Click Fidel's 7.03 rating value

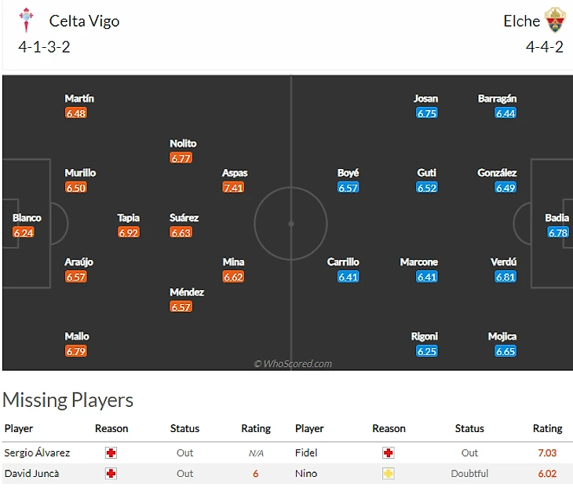coord(547,453)
